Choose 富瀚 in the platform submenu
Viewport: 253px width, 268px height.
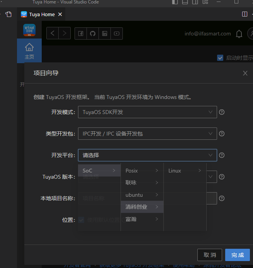[x=142, y=219]
